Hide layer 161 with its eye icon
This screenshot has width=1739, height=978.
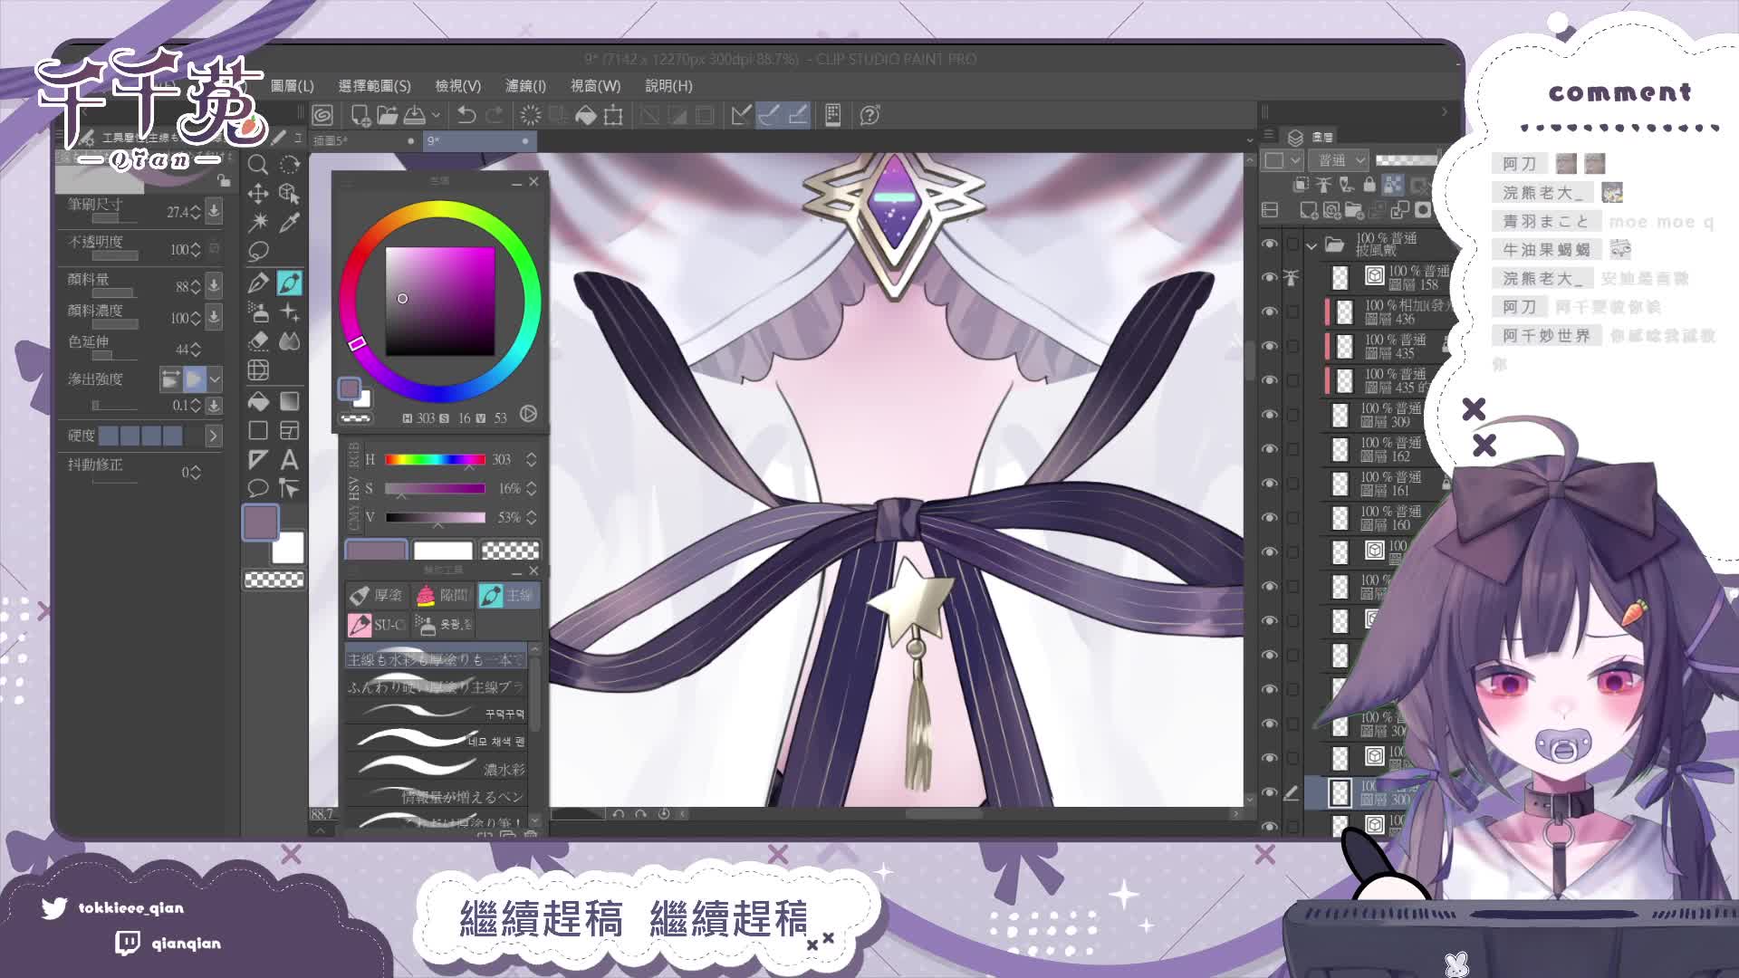(x=1270, y=484)
